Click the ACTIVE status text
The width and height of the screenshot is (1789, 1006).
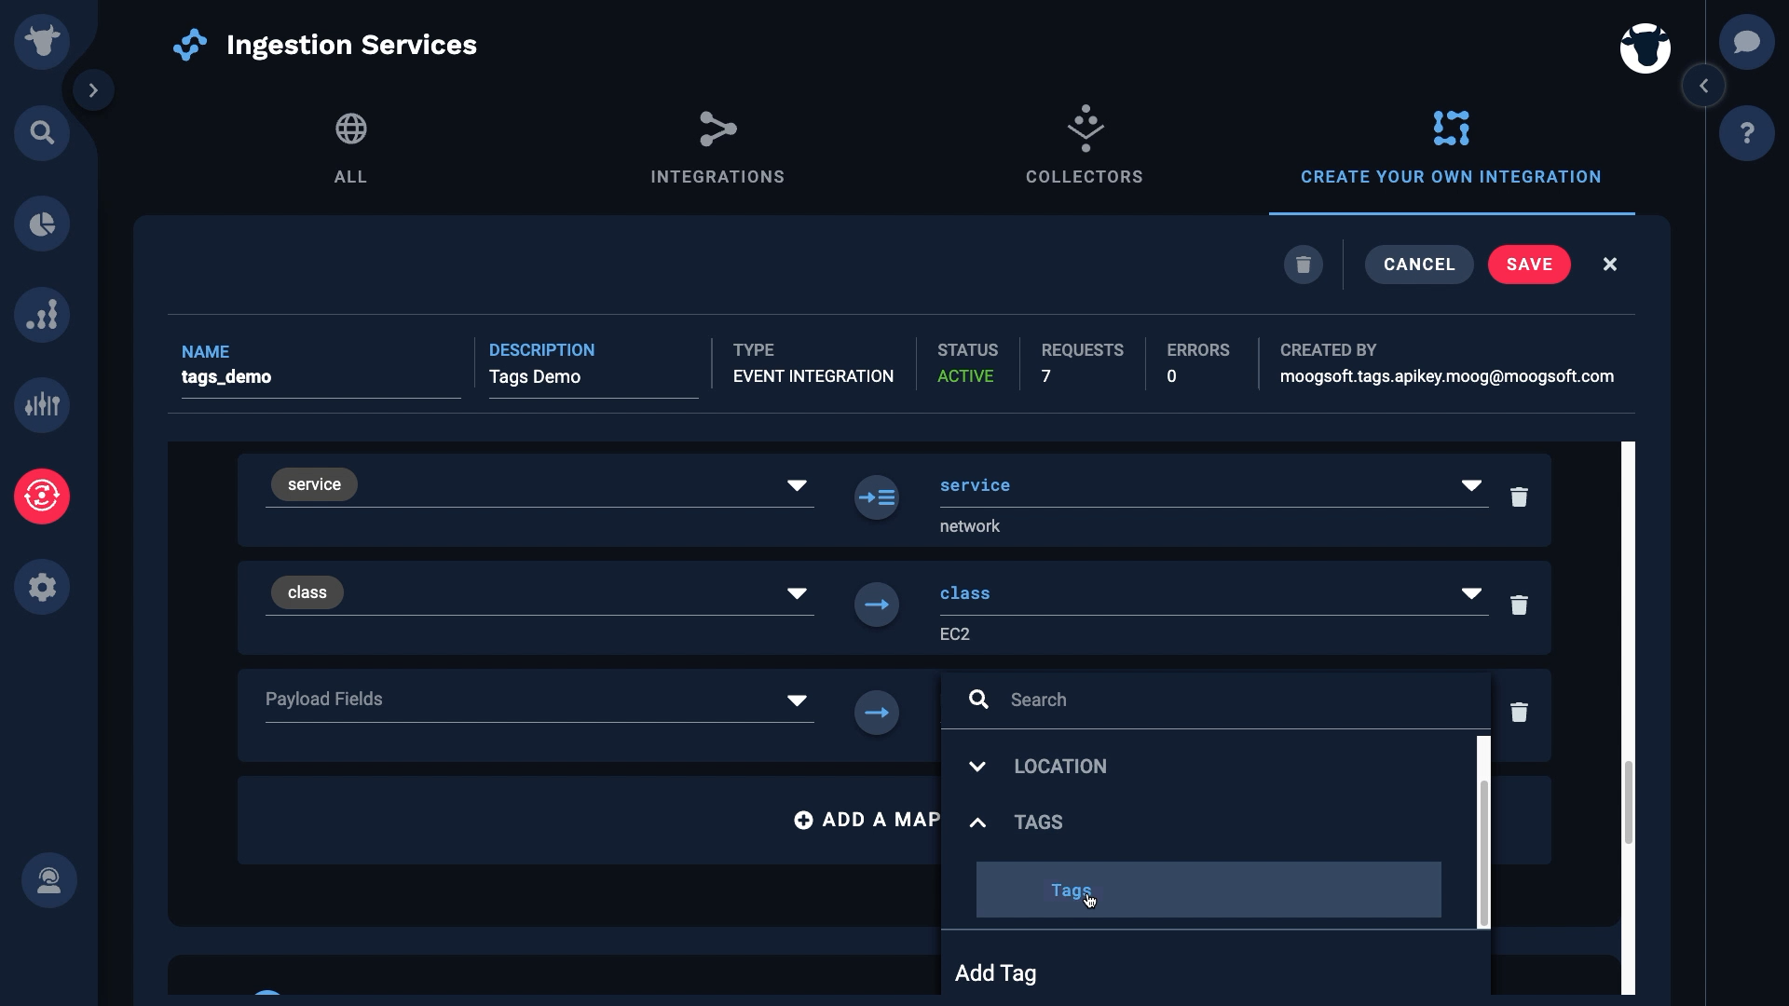tap(965, 376)
